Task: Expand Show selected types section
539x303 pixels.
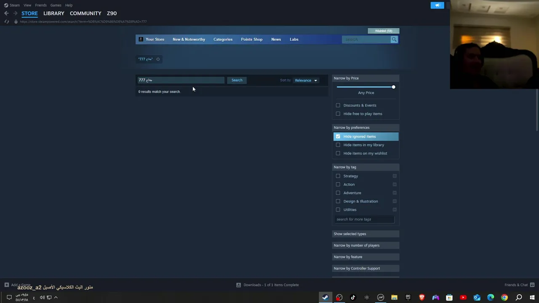Action: pyautogui.click(x=366, y=234)
